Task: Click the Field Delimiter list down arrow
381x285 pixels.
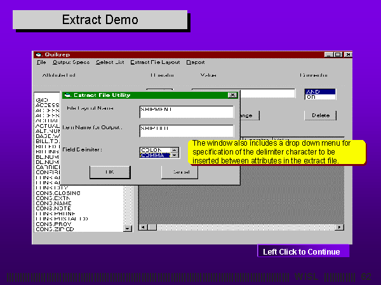Action: tap(175, 155)
